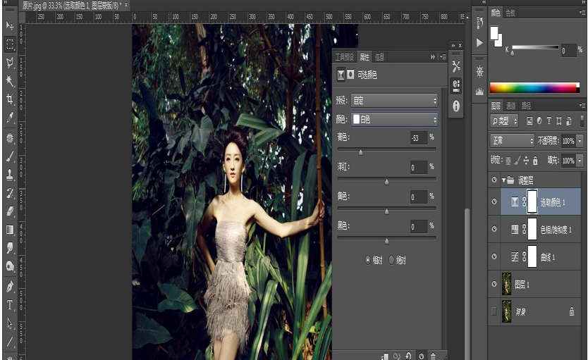The image size is (588, 360).
Task: Open the 正常 blend mode dropdown
Action: tap(512, 141)
